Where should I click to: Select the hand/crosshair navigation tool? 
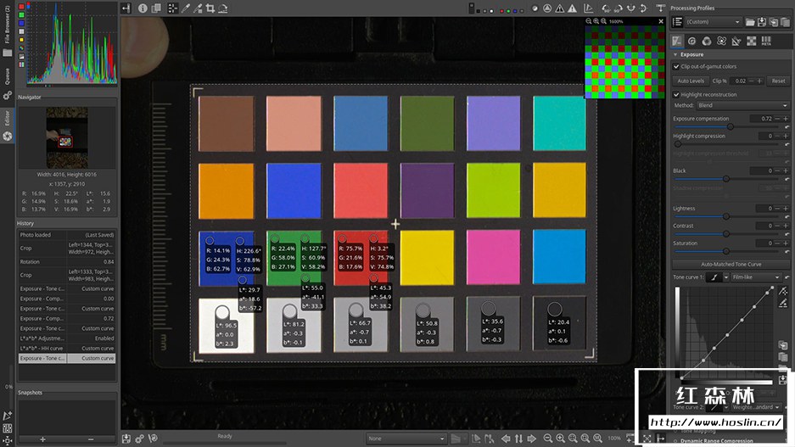[x=173, y=8]
